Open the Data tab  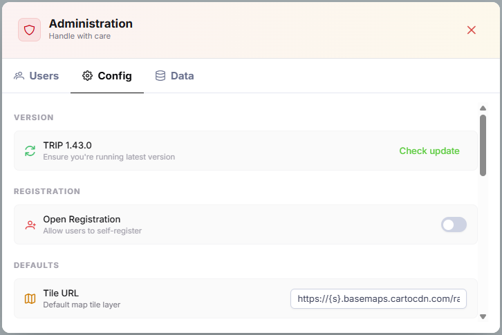click(182, 76)
